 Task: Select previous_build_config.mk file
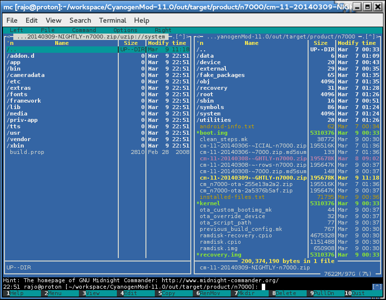click(x=288, y=229)
